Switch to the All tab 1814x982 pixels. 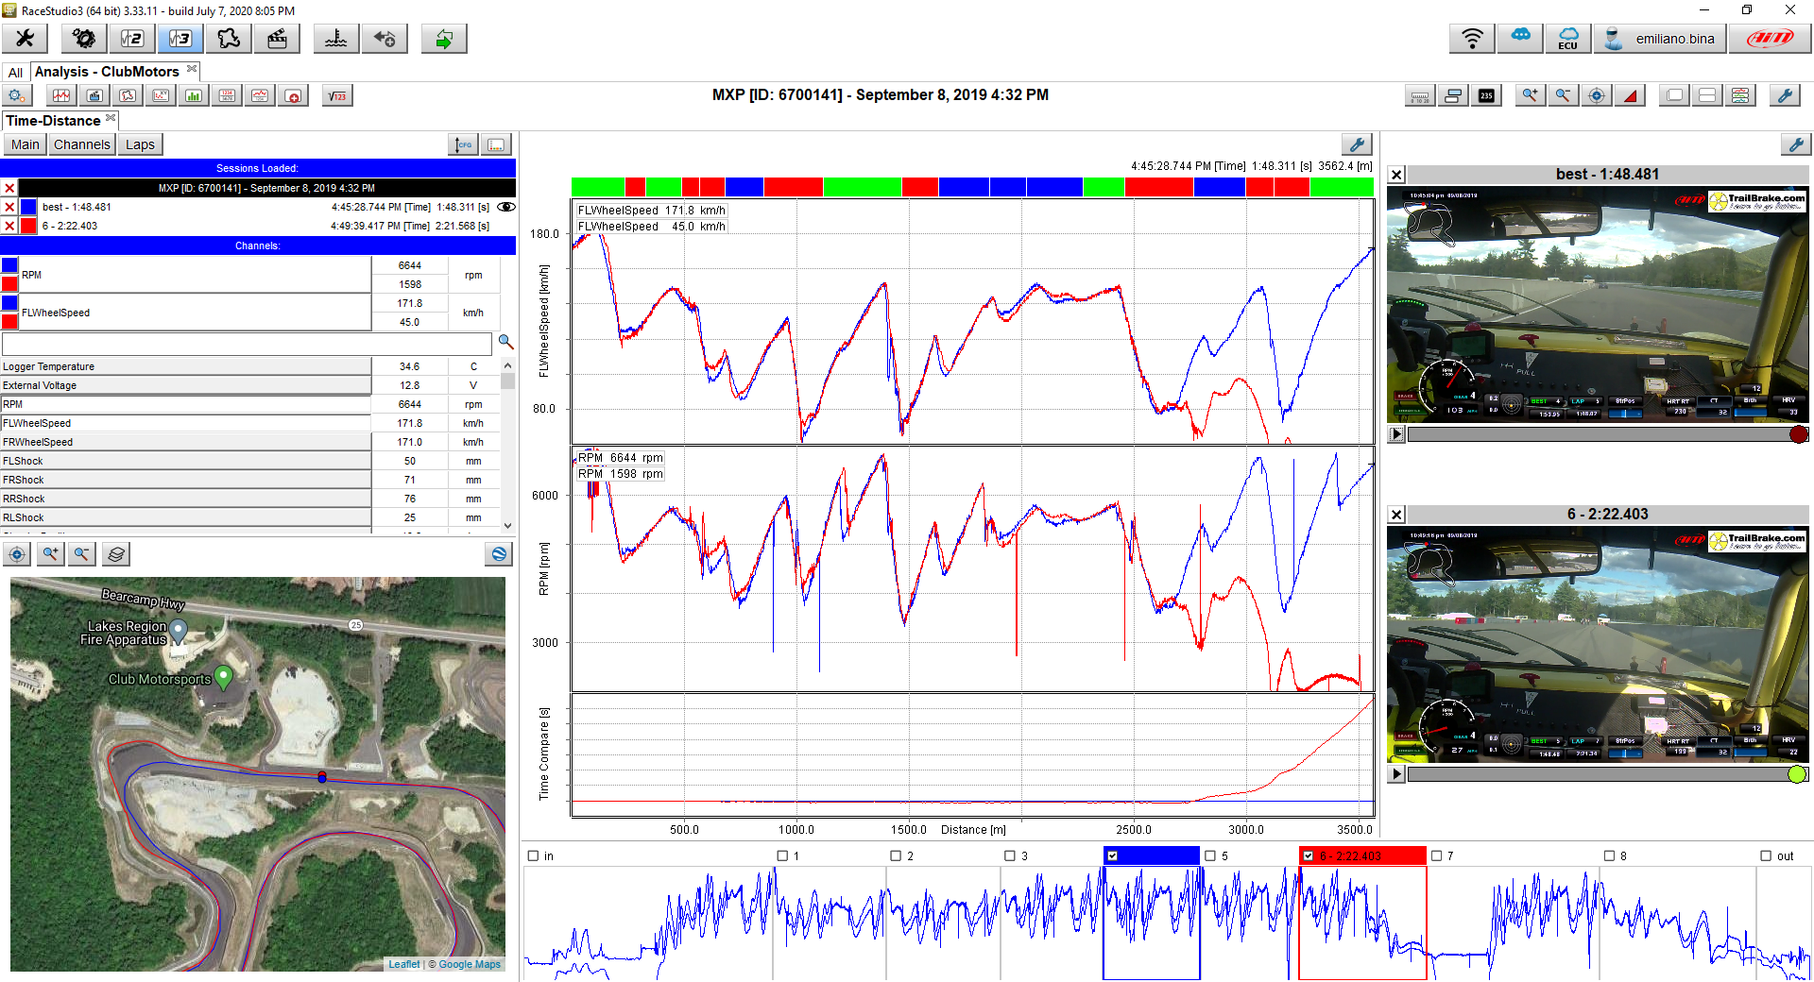pyautogui.click(x=15, y=73)
